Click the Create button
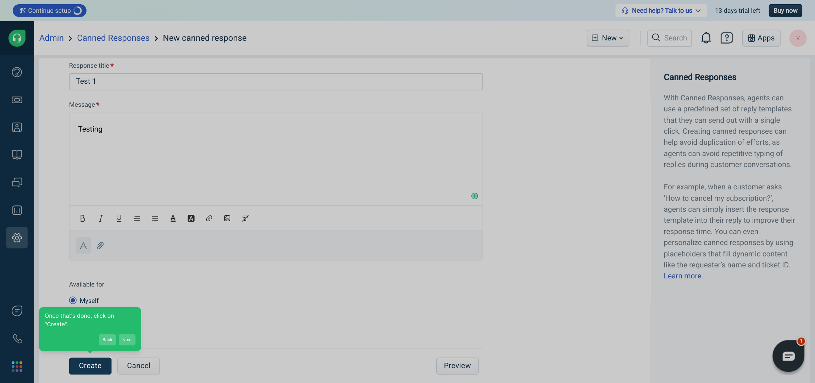This screenshot has width=815, height=383. pyautogui.click(x=90, y=366)
